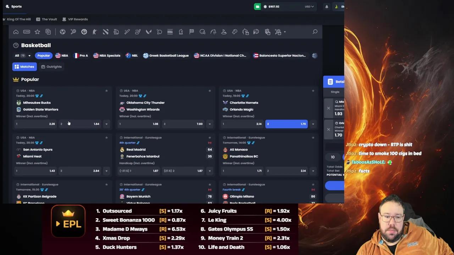Image resolution: width=454 pixels, height=255 pixels.
Task: Filter by NCAA Division I
Action: 220,56
